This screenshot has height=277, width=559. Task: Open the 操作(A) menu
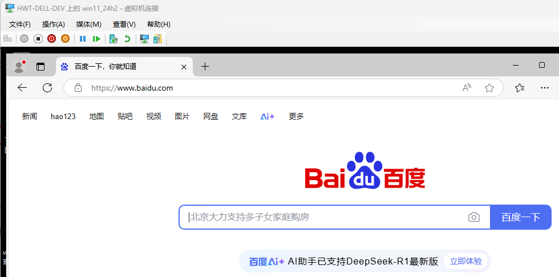(x=54, y=25)
